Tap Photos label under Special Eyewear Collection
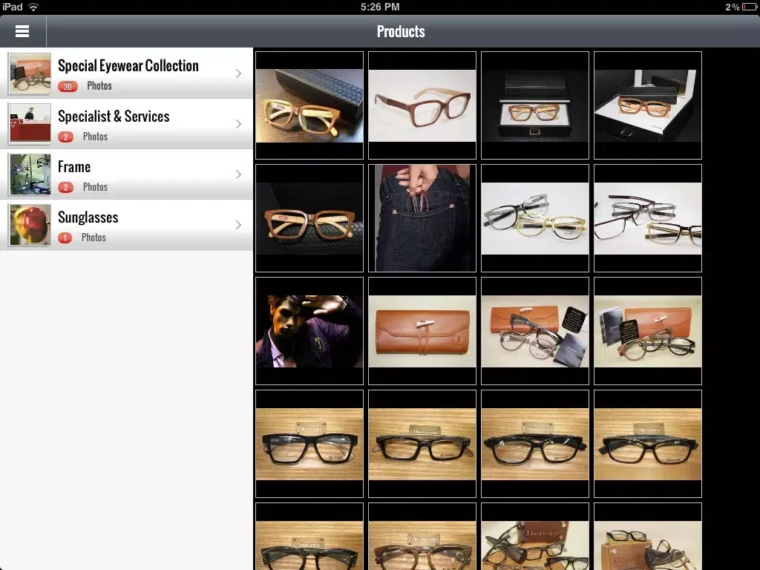This screenshot has height=570, width=760. (x=99, y=86)
